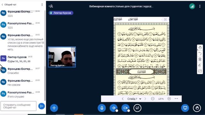Toggle the speaker audio button

(x=113, y=108)
